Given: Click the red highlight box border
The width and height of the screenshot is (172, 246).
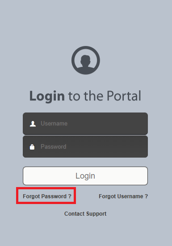Looking at the screenshot, I should click(46, 188).
